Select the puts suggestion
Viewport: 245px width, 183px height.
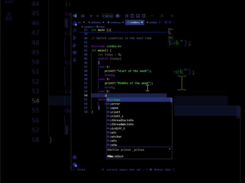coord(139,141)
